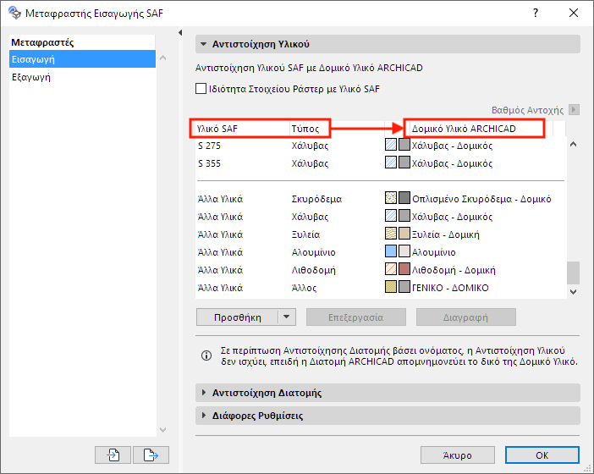Click the red-brown swatch in Λιθοδομή row
Image resolution: width=594 pixels, height=474 pixels.
pos(404,268)
